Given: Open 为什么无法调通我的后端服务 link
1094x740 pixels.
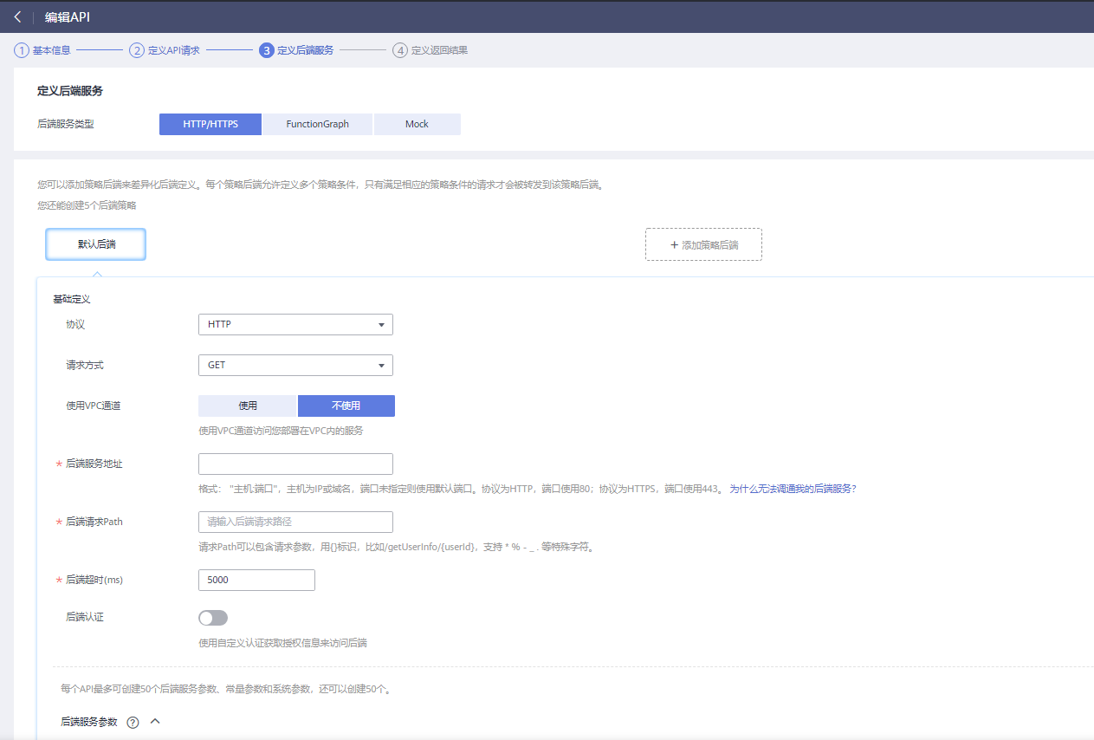Looking at the screenshot, I should coord(793,489).
